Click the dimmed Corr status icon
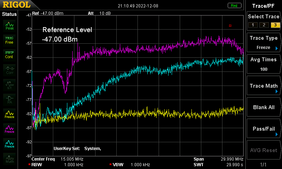 (10, 70)
